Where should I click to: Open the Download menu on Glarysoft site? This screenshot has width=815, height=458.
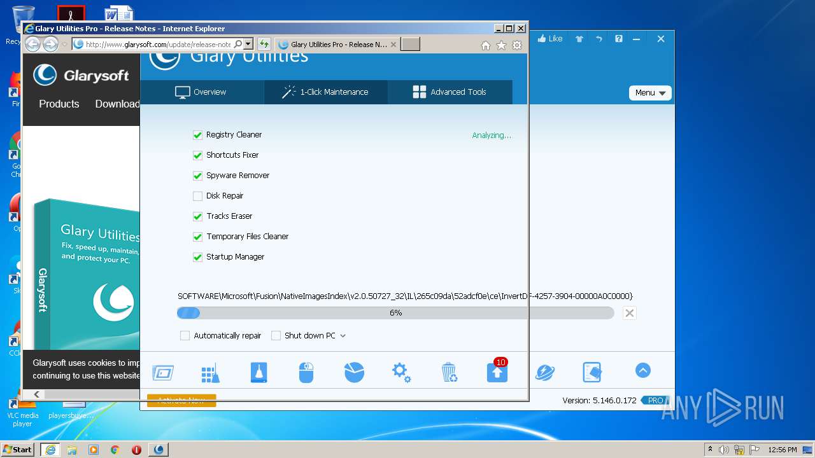117,104
